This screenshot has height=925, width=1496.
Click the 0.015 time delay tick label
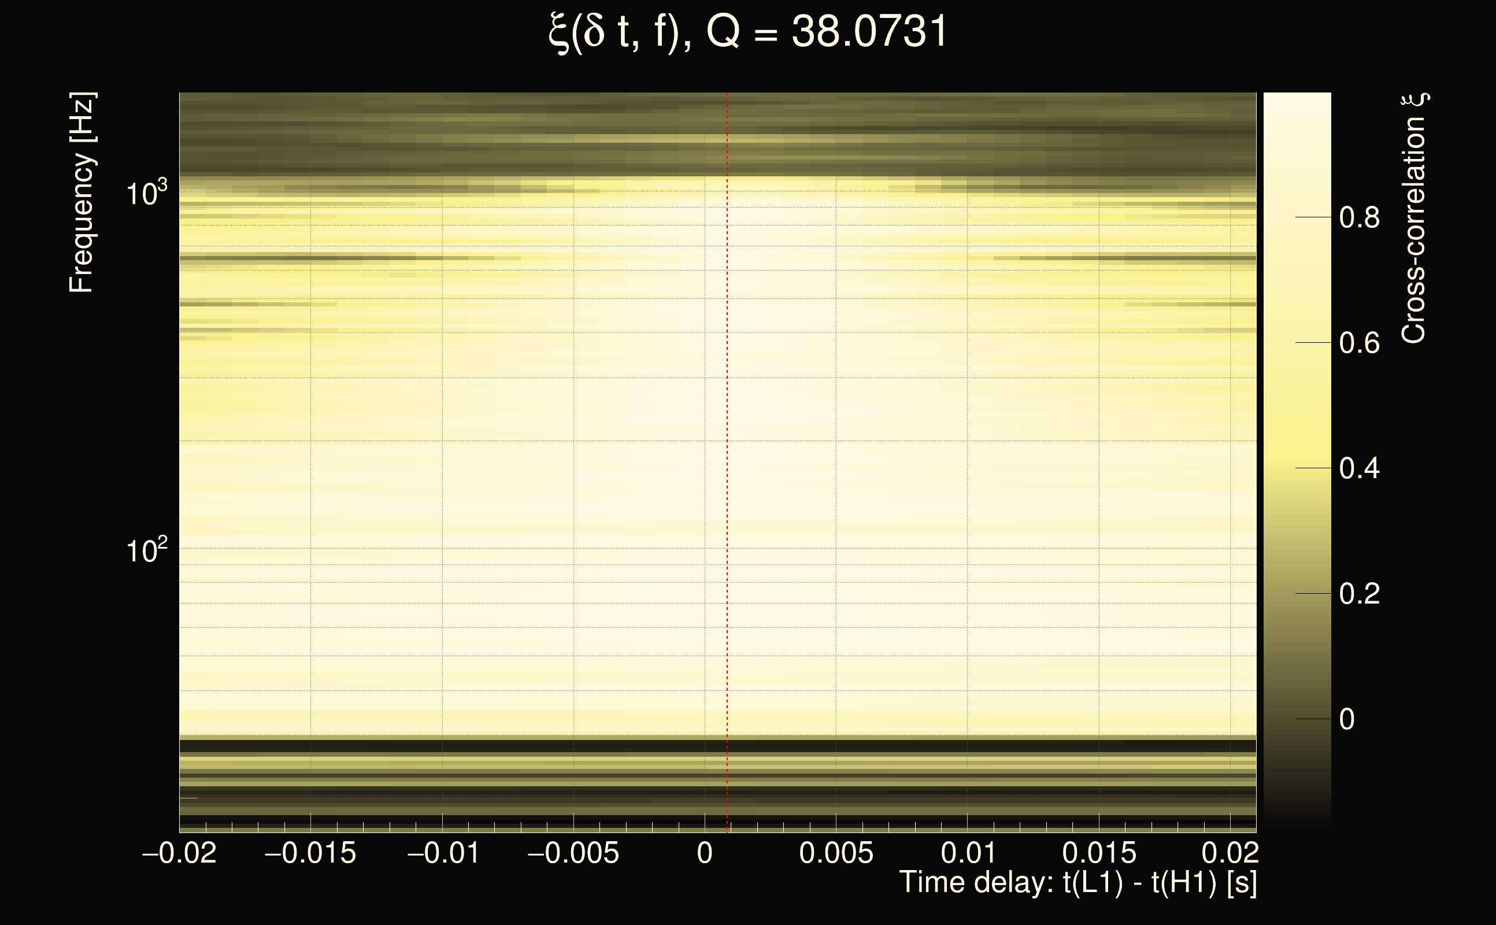1099,853
